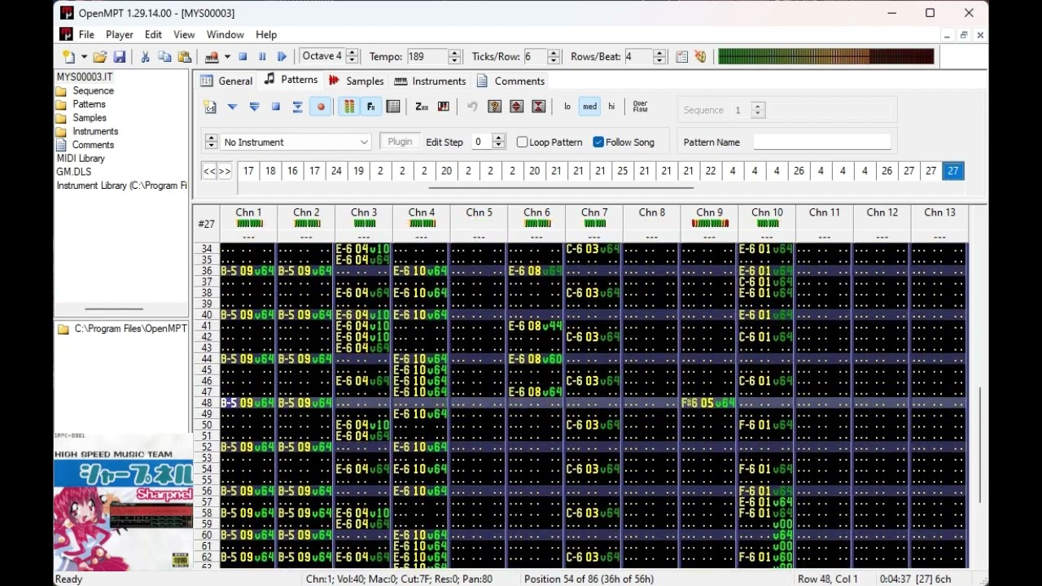This screenshot has height=586, width=1042.
Task: Click the Play Pattern from cursor icon
Action: coord(254,107)
